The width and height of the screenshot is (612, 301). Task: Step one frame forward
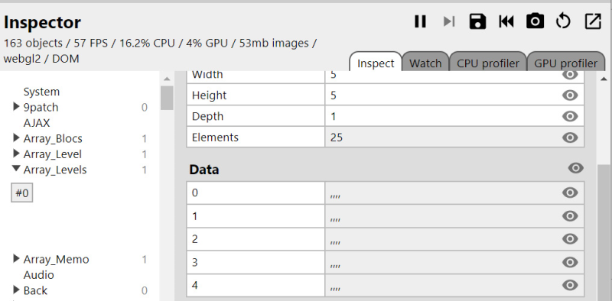(449, 21)
